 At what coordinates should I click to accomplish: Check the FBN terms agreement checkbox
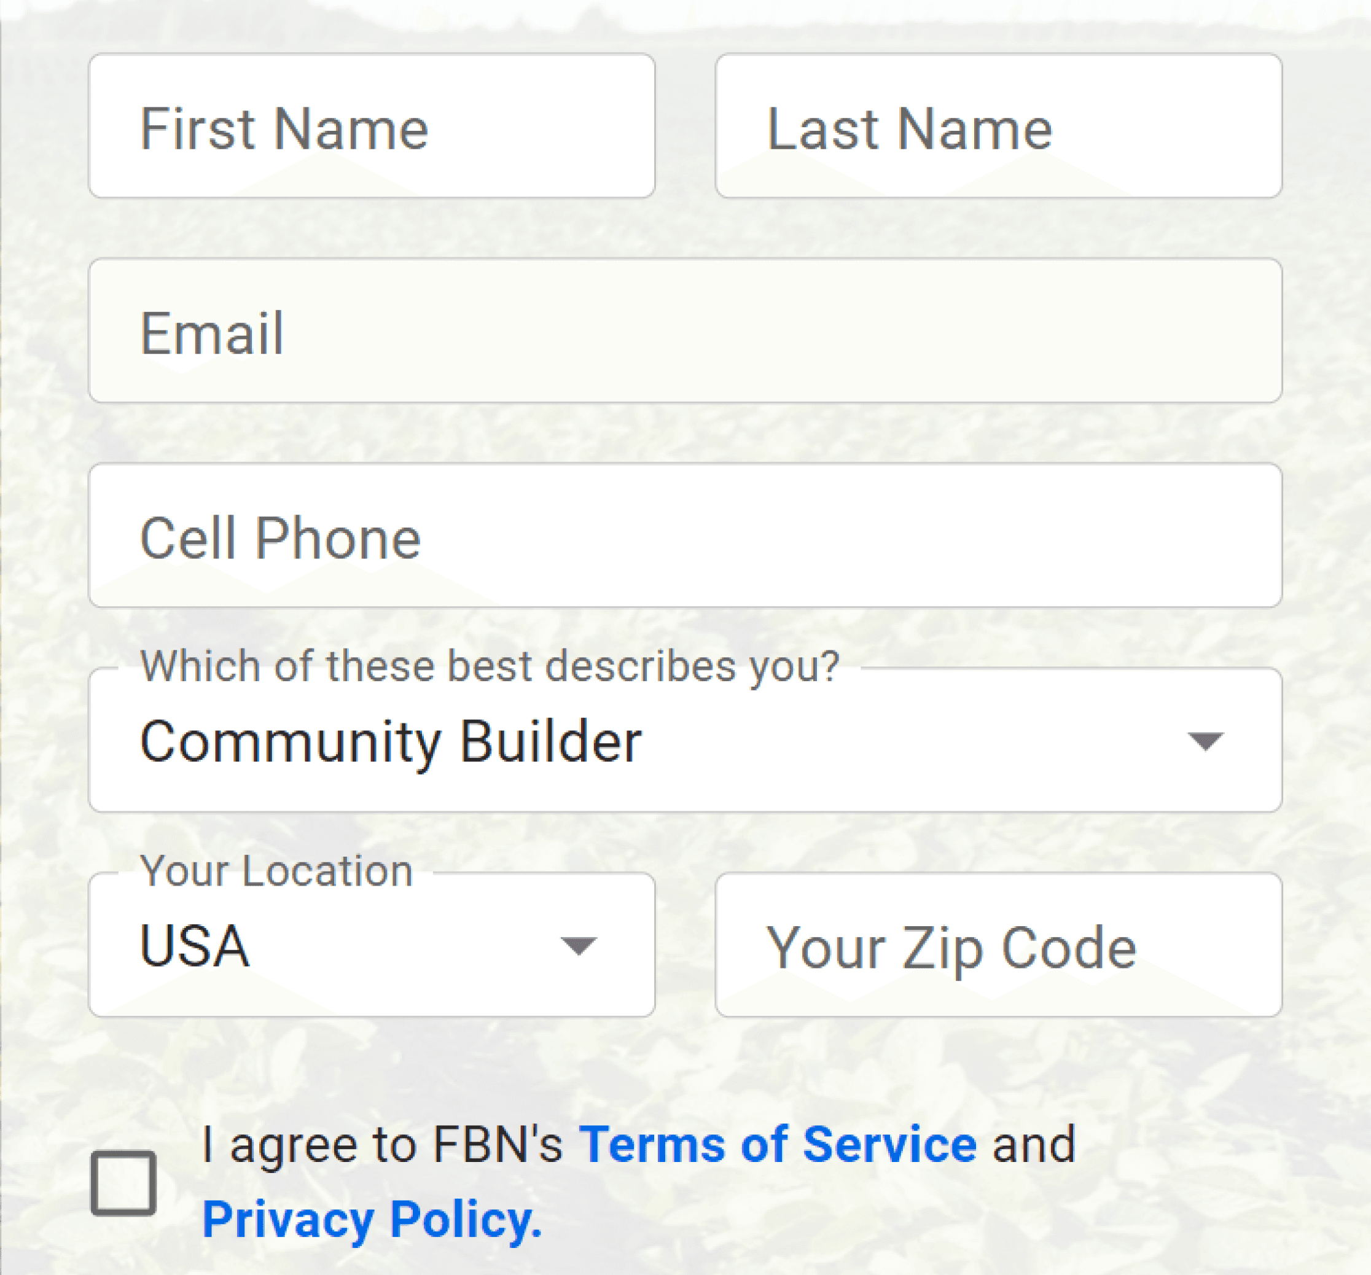point(123,1183)
